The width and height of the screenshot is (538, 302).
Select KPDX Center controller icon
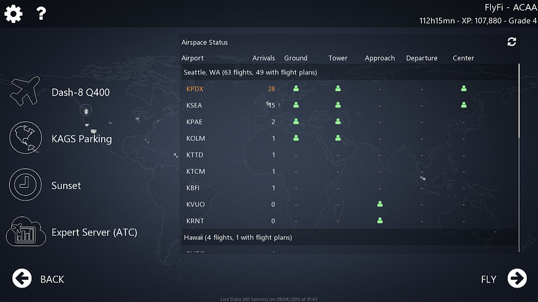(464, 88)
